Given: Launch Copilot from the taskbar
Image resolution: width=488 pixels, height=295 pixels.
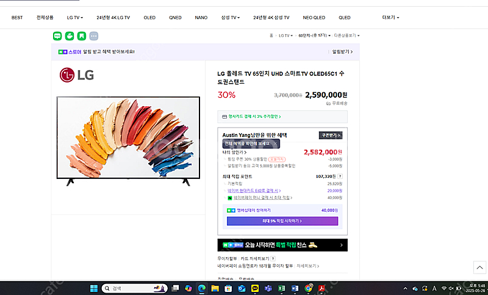Looking at the screenshot, I should click(x=188, y=288).
